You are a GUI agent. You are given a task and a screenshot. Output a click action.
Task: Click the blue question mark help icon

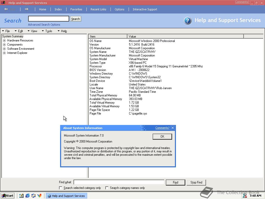tap(188, 21)
